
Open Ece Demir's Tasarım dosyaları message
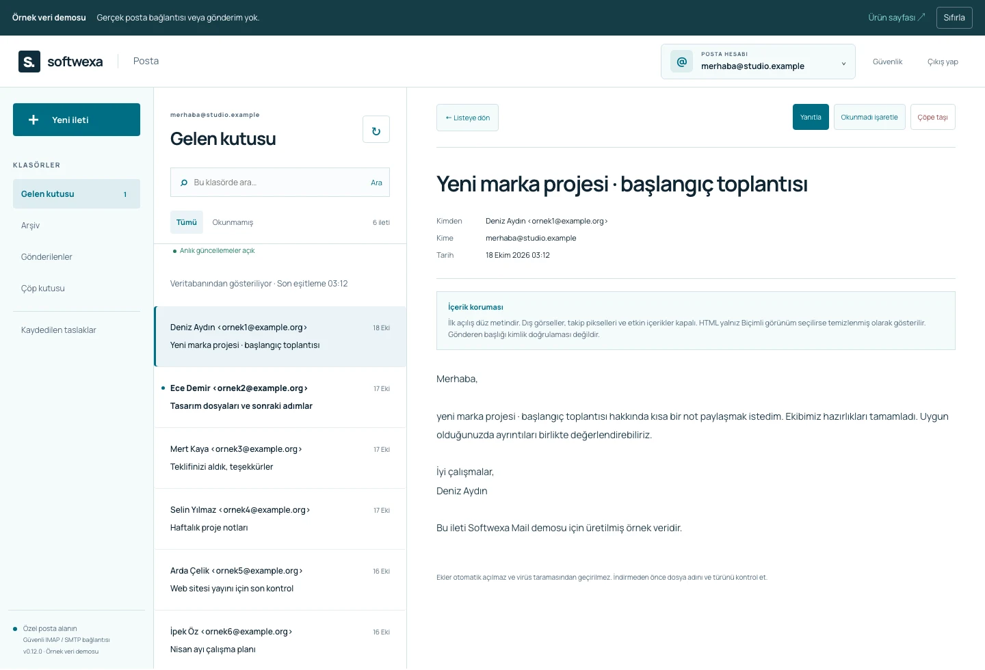(280, 397)
